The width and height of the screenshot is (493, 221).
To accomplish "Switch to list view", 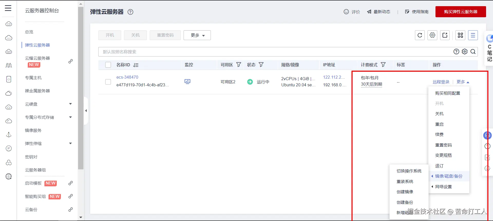I will tap(473, 35).
